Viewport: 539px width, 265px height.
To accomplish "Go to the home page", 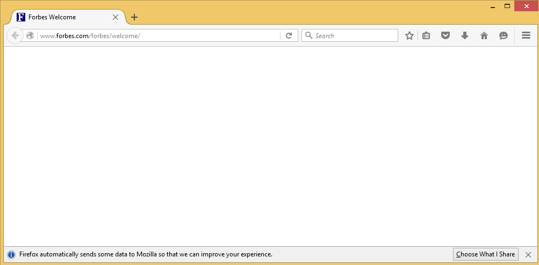I will pyautogui.click(x=484, y=35).
